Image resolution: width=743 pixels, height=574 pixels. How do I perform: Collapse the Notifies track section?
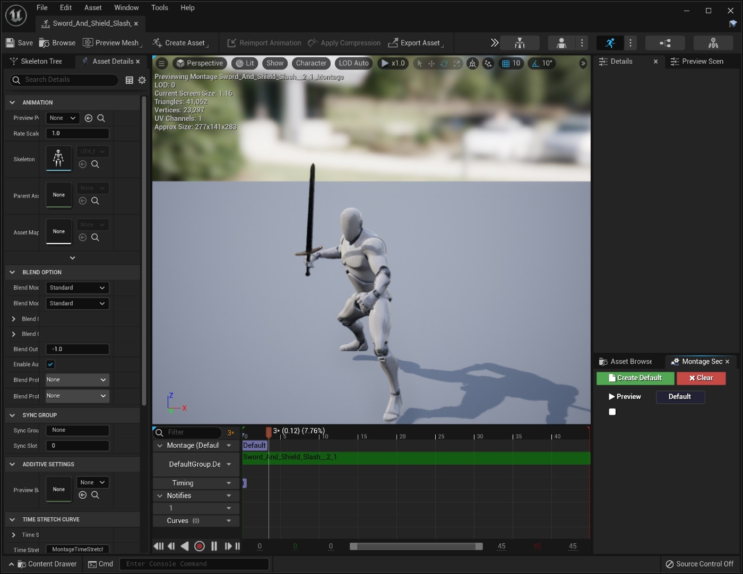click(x=160, y=495)
